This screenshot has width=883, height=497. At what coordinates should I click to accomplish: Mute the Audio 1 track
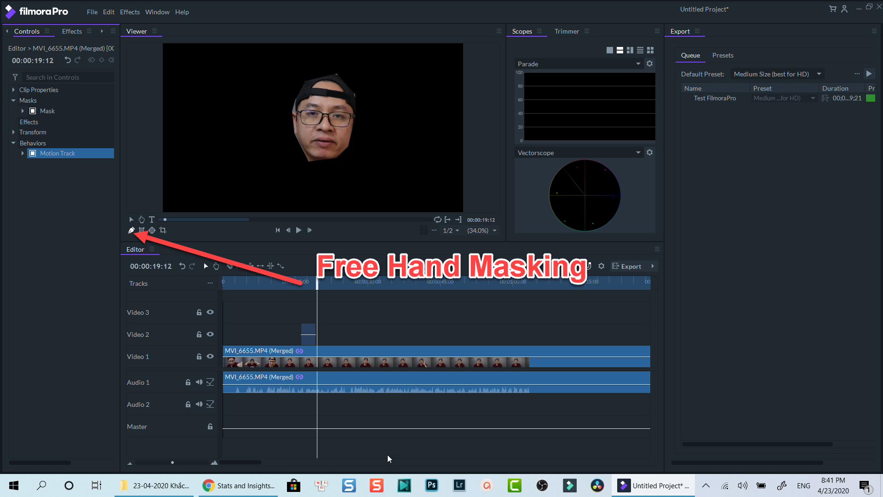199,382
